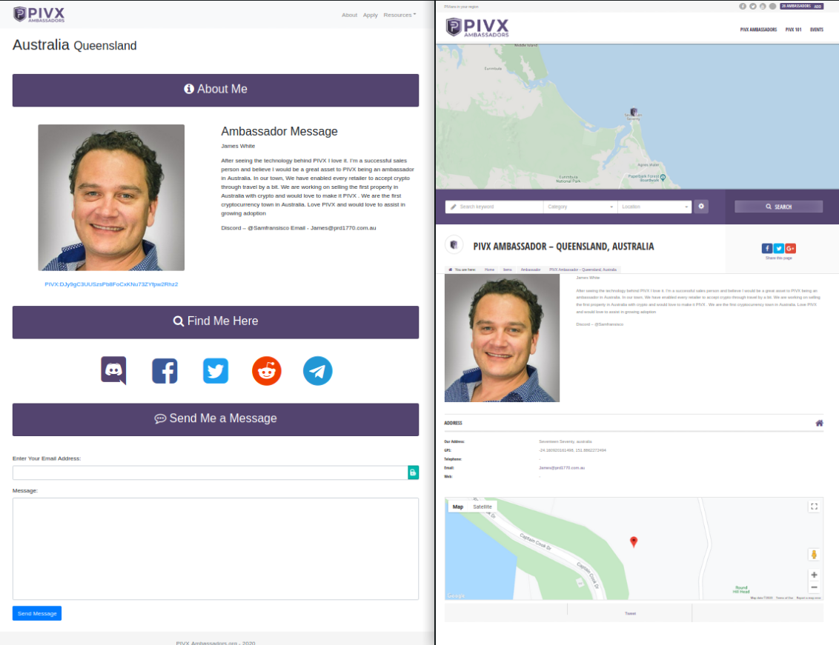Image resolution: width=839 pixels, height=645 pixels.
Task: Click the home icon in the Address section
Action: (819, 423)
